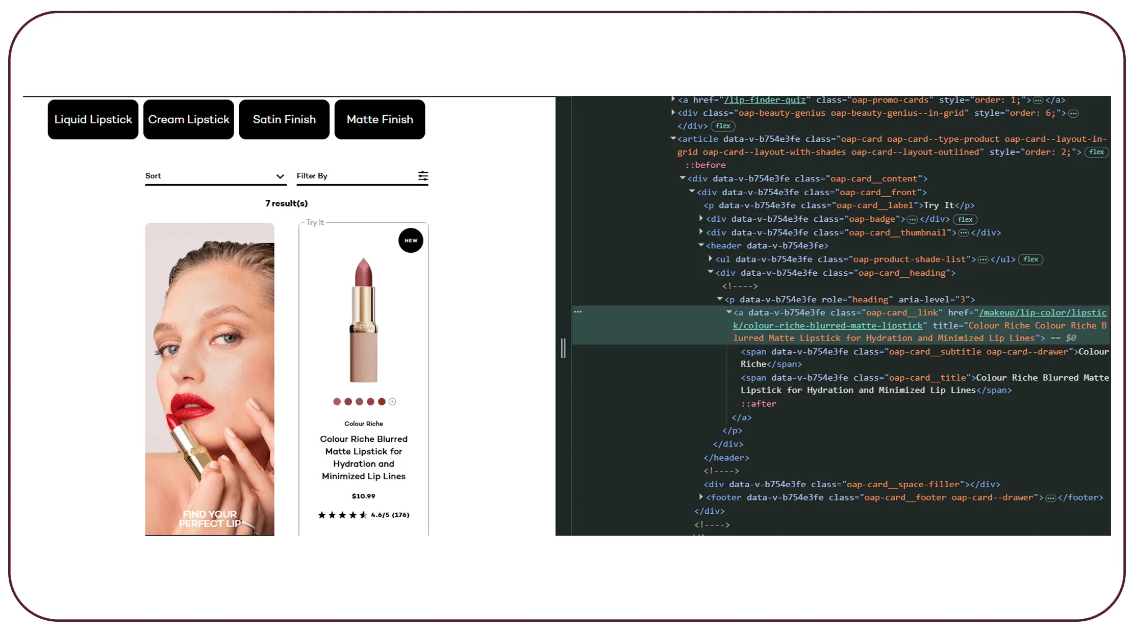
Task: Click the Try It label on the card
Action: [x=315, y=222]
